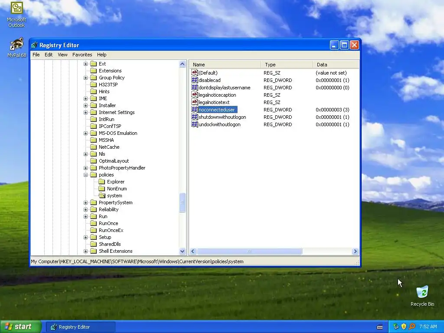
Task: Expand the Setup key
Action: (85, 237)
